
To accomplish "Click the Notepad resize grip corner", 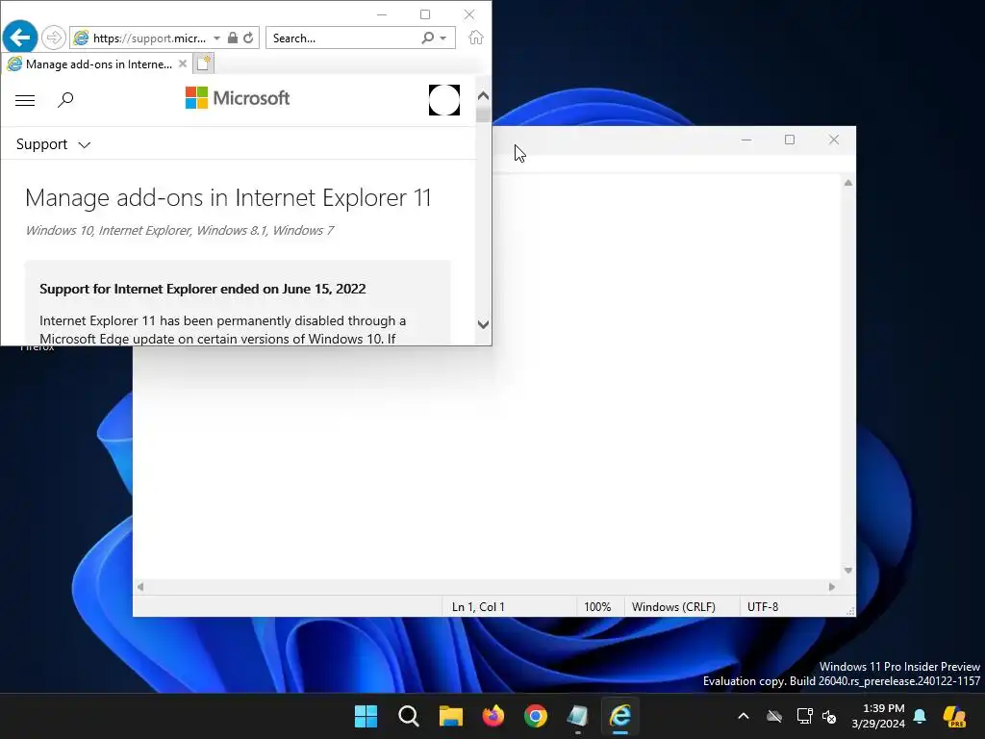I will pyautogui.click(x=850, y=611).
